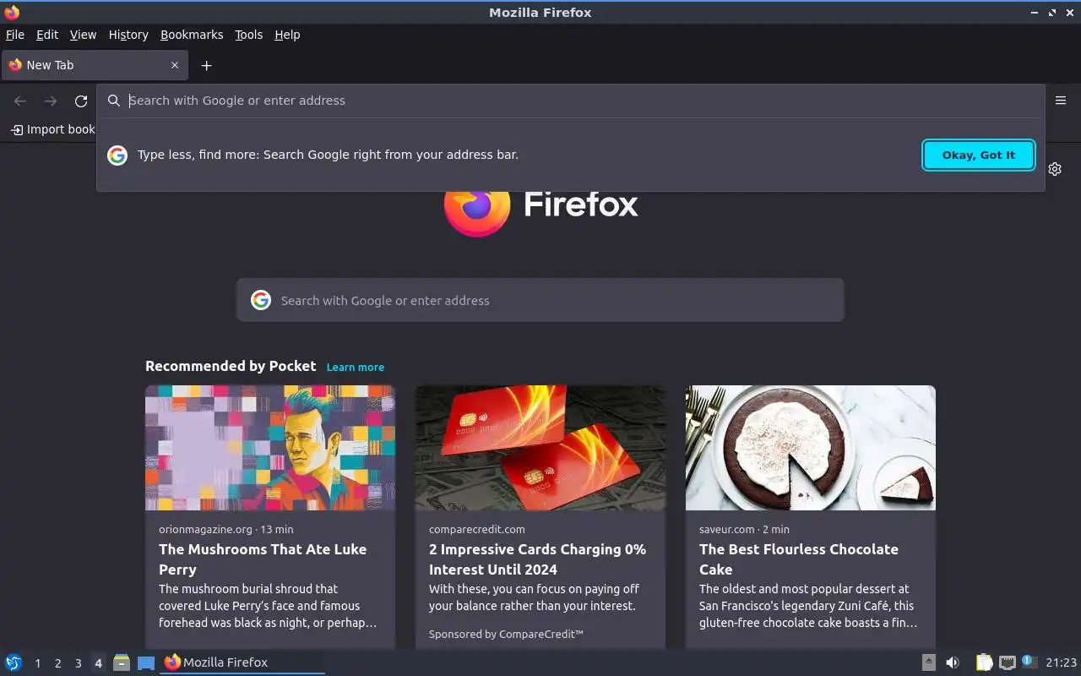Select the New Tab tab
Viewport: 1081px width, 676px height.
click(x=95, y=65)
